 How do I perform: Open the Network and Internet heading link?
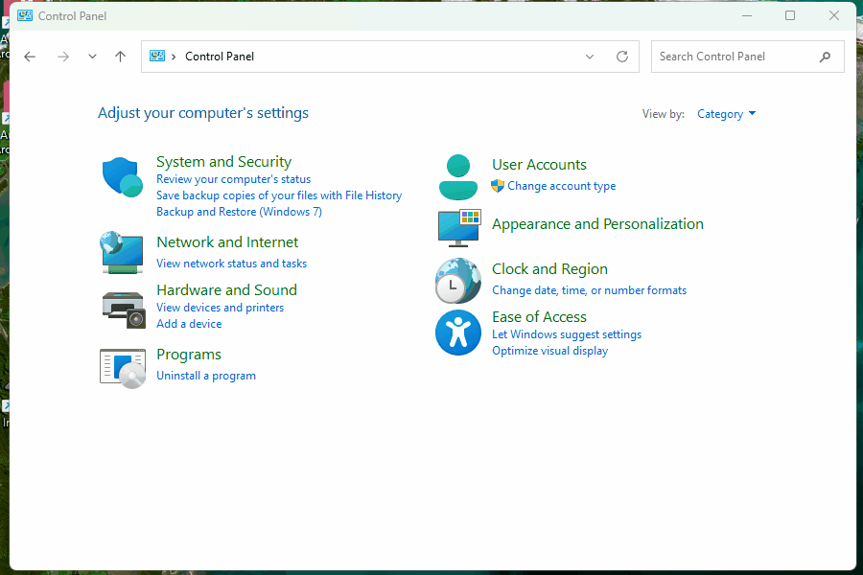point(227,242)
